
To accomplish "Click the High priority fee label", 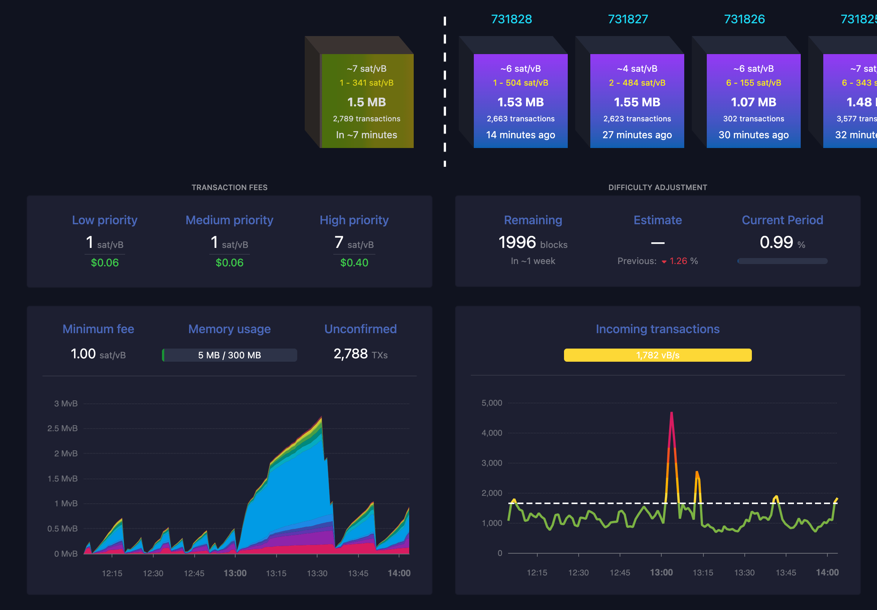I will coord(354,220).
